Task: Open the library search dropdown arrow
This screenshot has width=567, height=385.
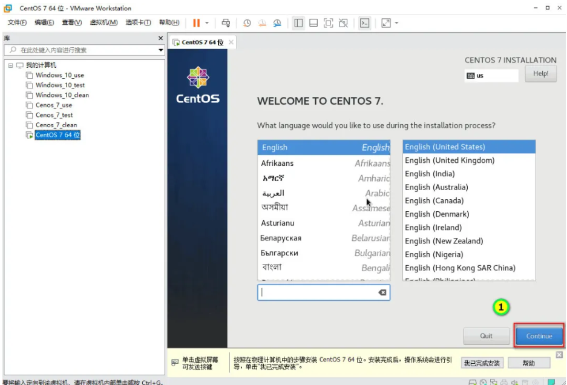Action: click(161, 50)
